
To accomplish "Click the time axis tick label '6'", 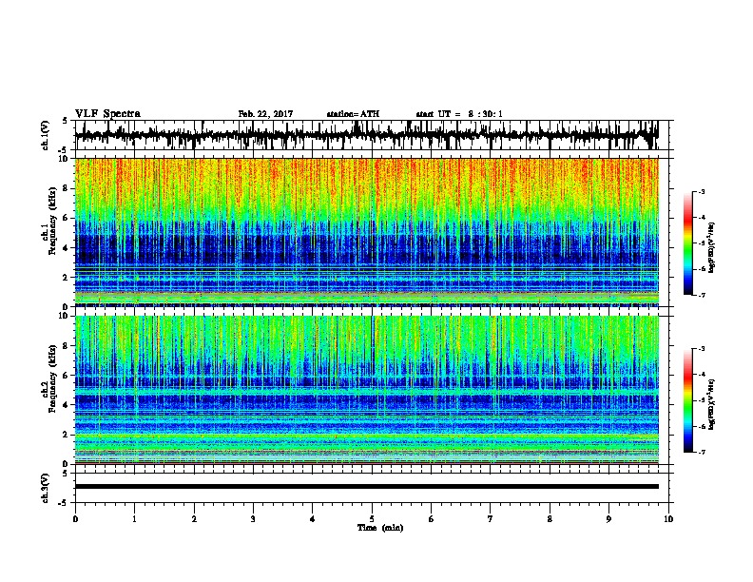I will coord(432,518).
